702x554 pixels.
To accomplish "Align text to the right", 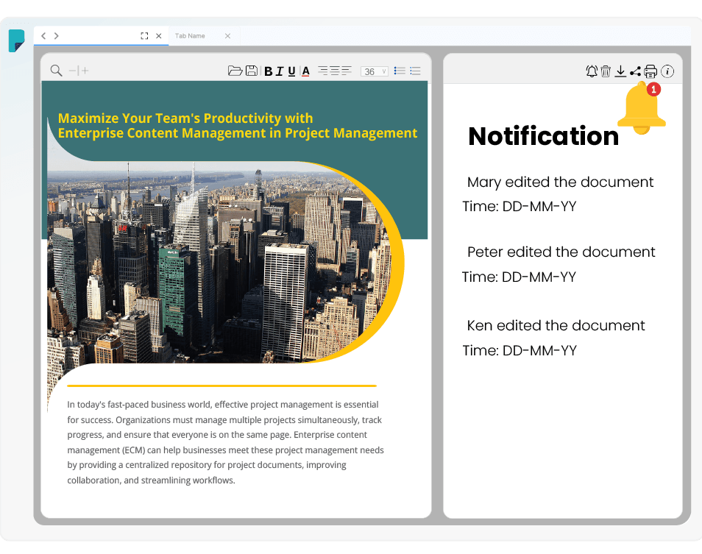I will (x=323, y=70).
